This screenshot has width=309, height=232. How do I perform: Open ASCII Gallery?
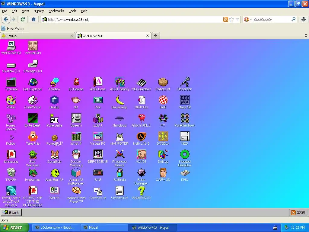(x=119, y=84)
